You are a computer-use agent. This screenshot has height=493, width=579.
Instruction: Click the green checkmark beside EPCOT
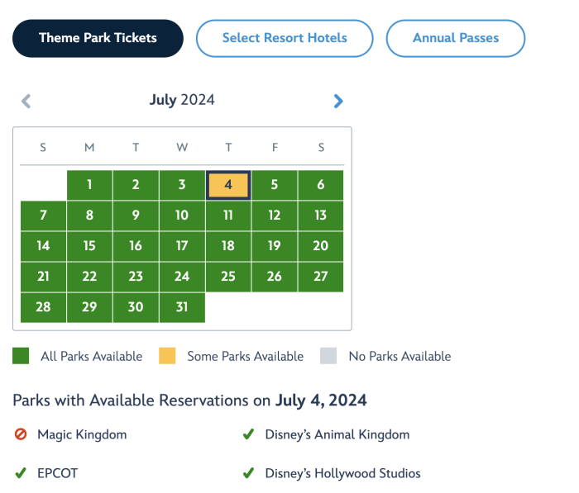tap(21, 472)
